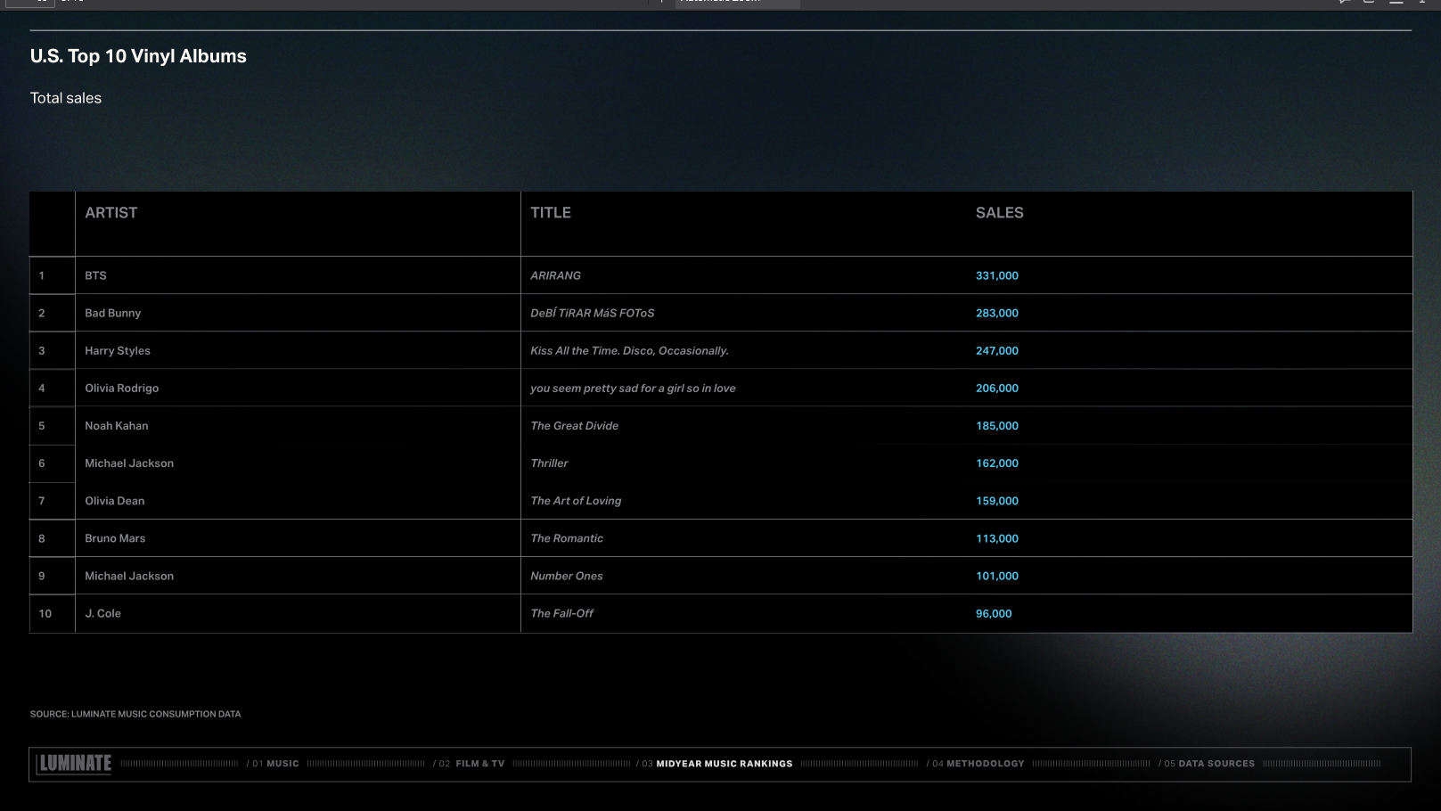Click the 159,000 sales value
Image resolution: width=1441 pixels, height=811 pixels.
(x=997, y=501)
